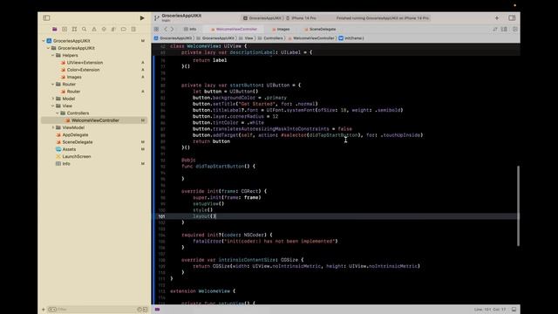Viewport: 558px width, 314px height.
Task: Open the LaunchScreen storyboard
Action: [x=77, y=156]
